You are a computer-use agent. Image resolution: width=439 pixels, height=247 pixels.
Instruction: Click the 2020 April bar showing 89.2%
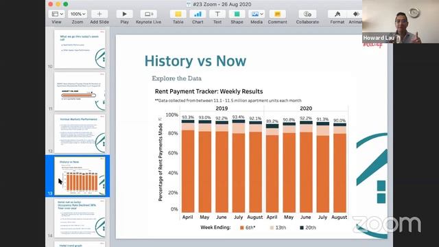[x=272, y=168]
